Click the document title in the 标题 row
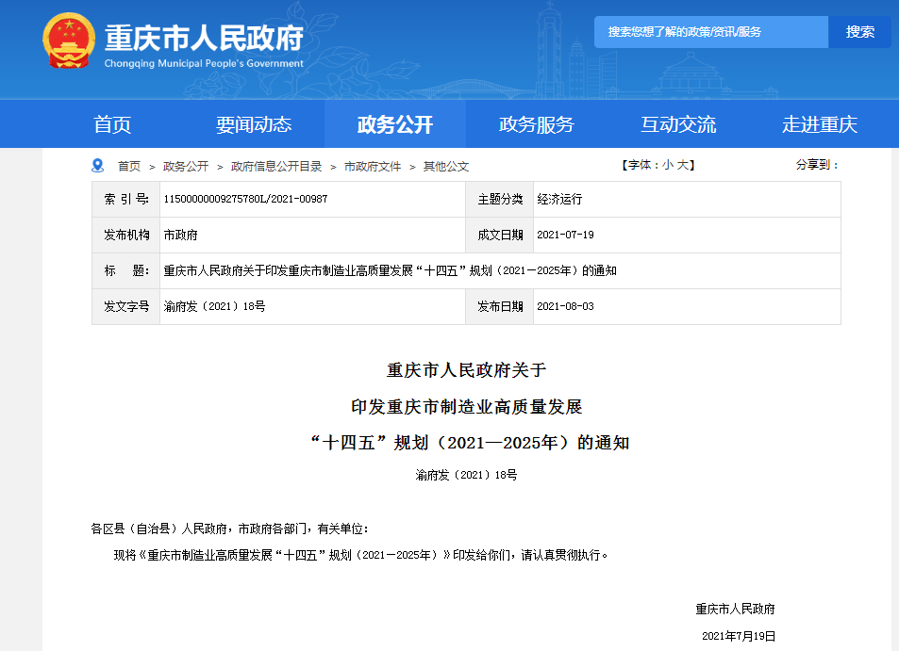 click(390, 270)
